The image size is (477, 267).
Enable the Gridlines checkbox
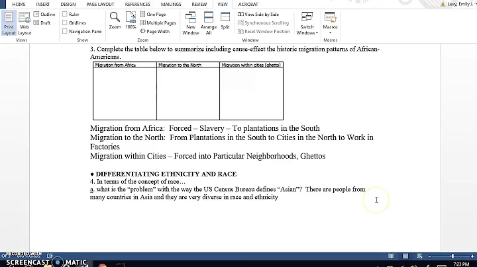64,22
